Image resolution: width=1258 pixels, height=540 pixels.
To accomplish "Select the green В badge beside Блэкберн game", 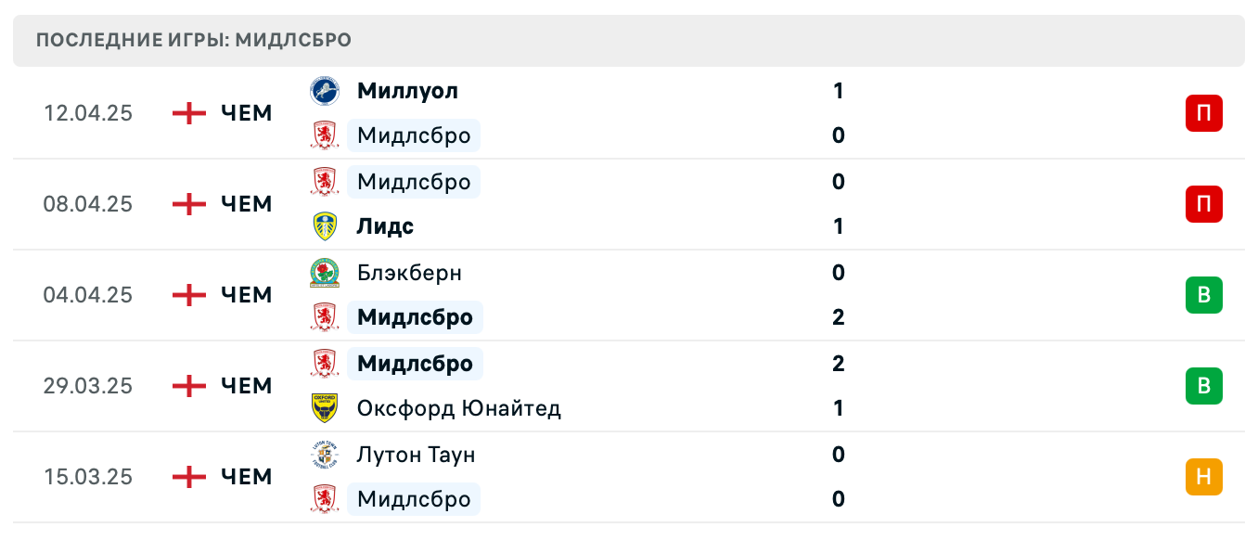I will [x=1203, y=295].
